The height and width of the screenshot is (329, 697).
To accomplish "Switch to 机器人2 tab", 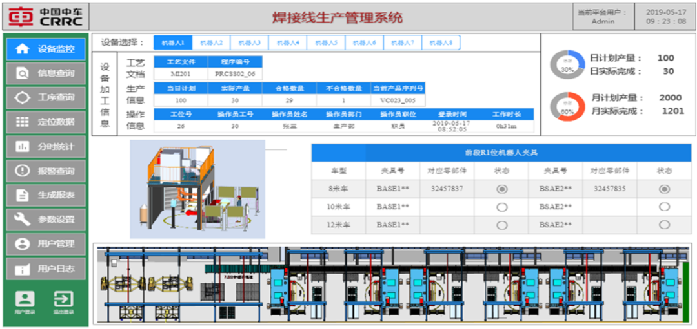I will tap(212, 42).
